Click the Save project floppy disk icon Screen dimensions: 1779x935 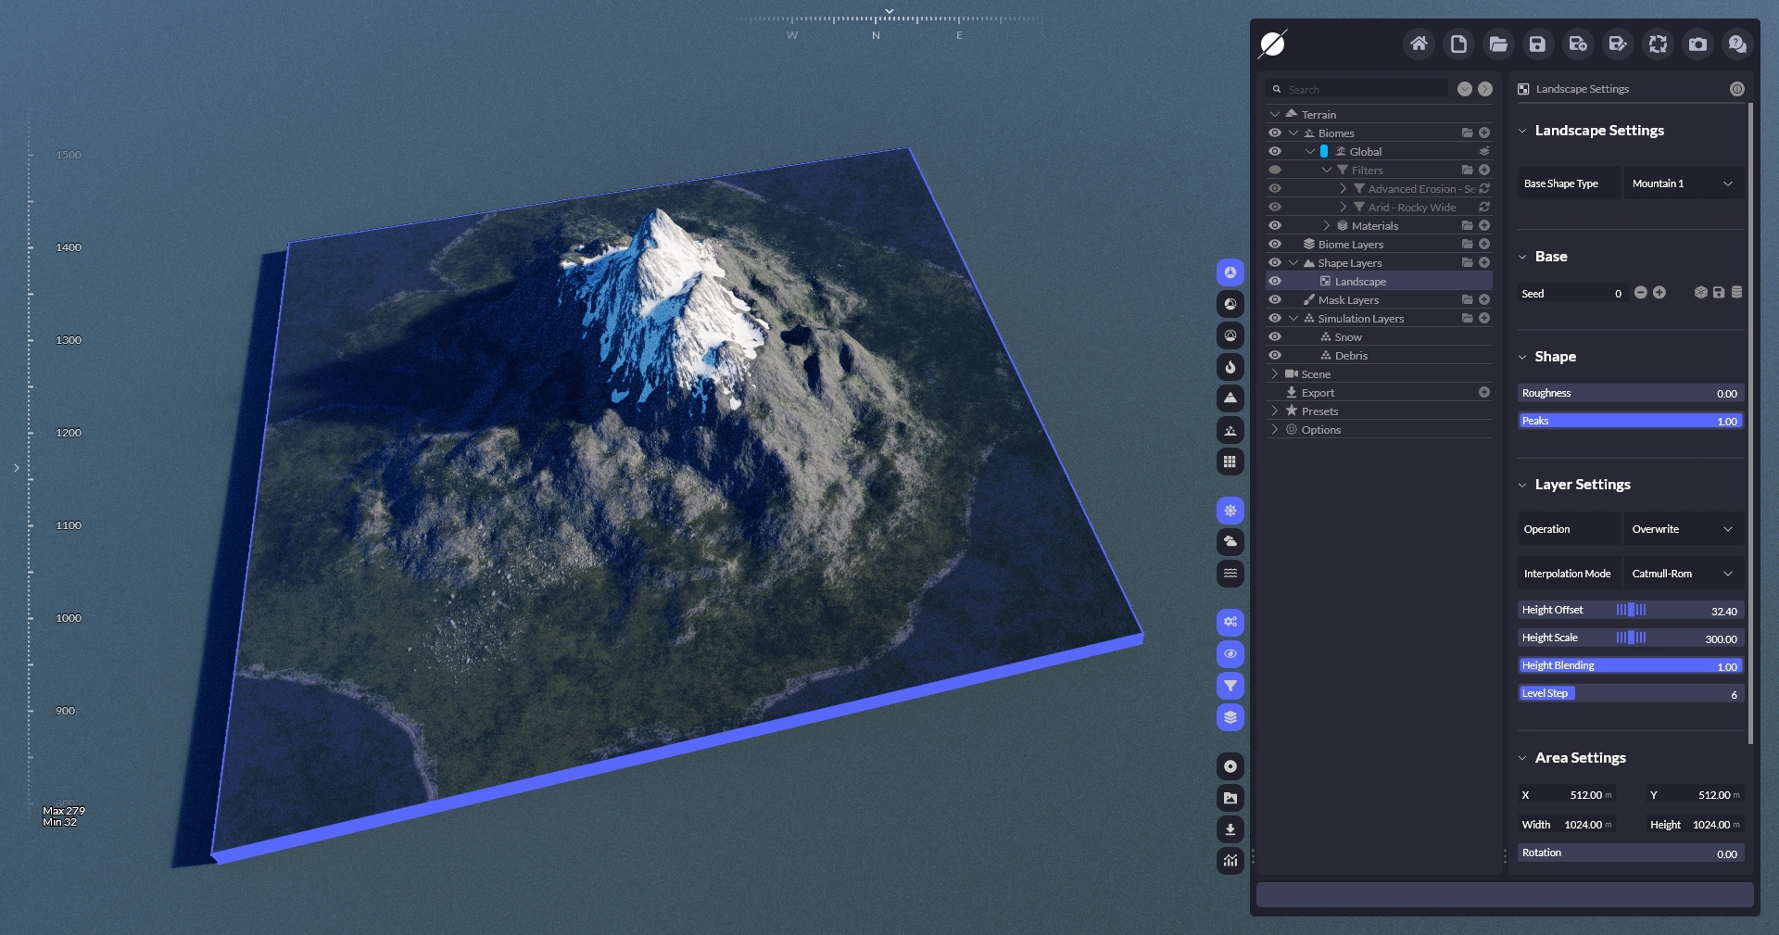[1537, 44]
